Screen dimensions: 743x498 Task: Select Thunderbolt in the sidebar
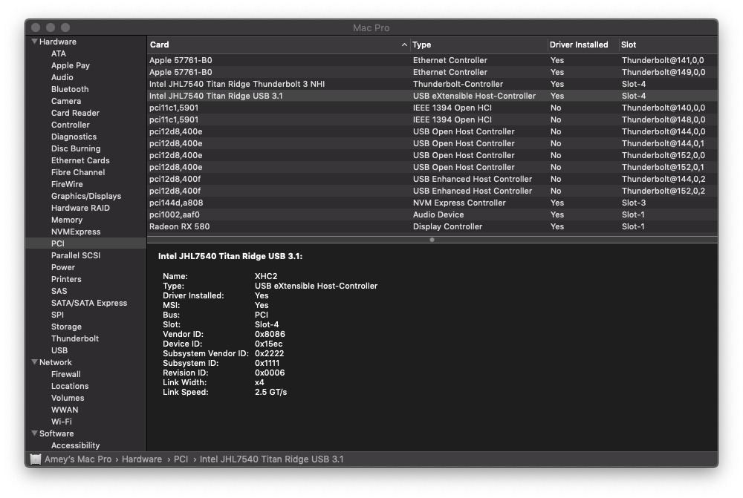[x=75, y=338]
